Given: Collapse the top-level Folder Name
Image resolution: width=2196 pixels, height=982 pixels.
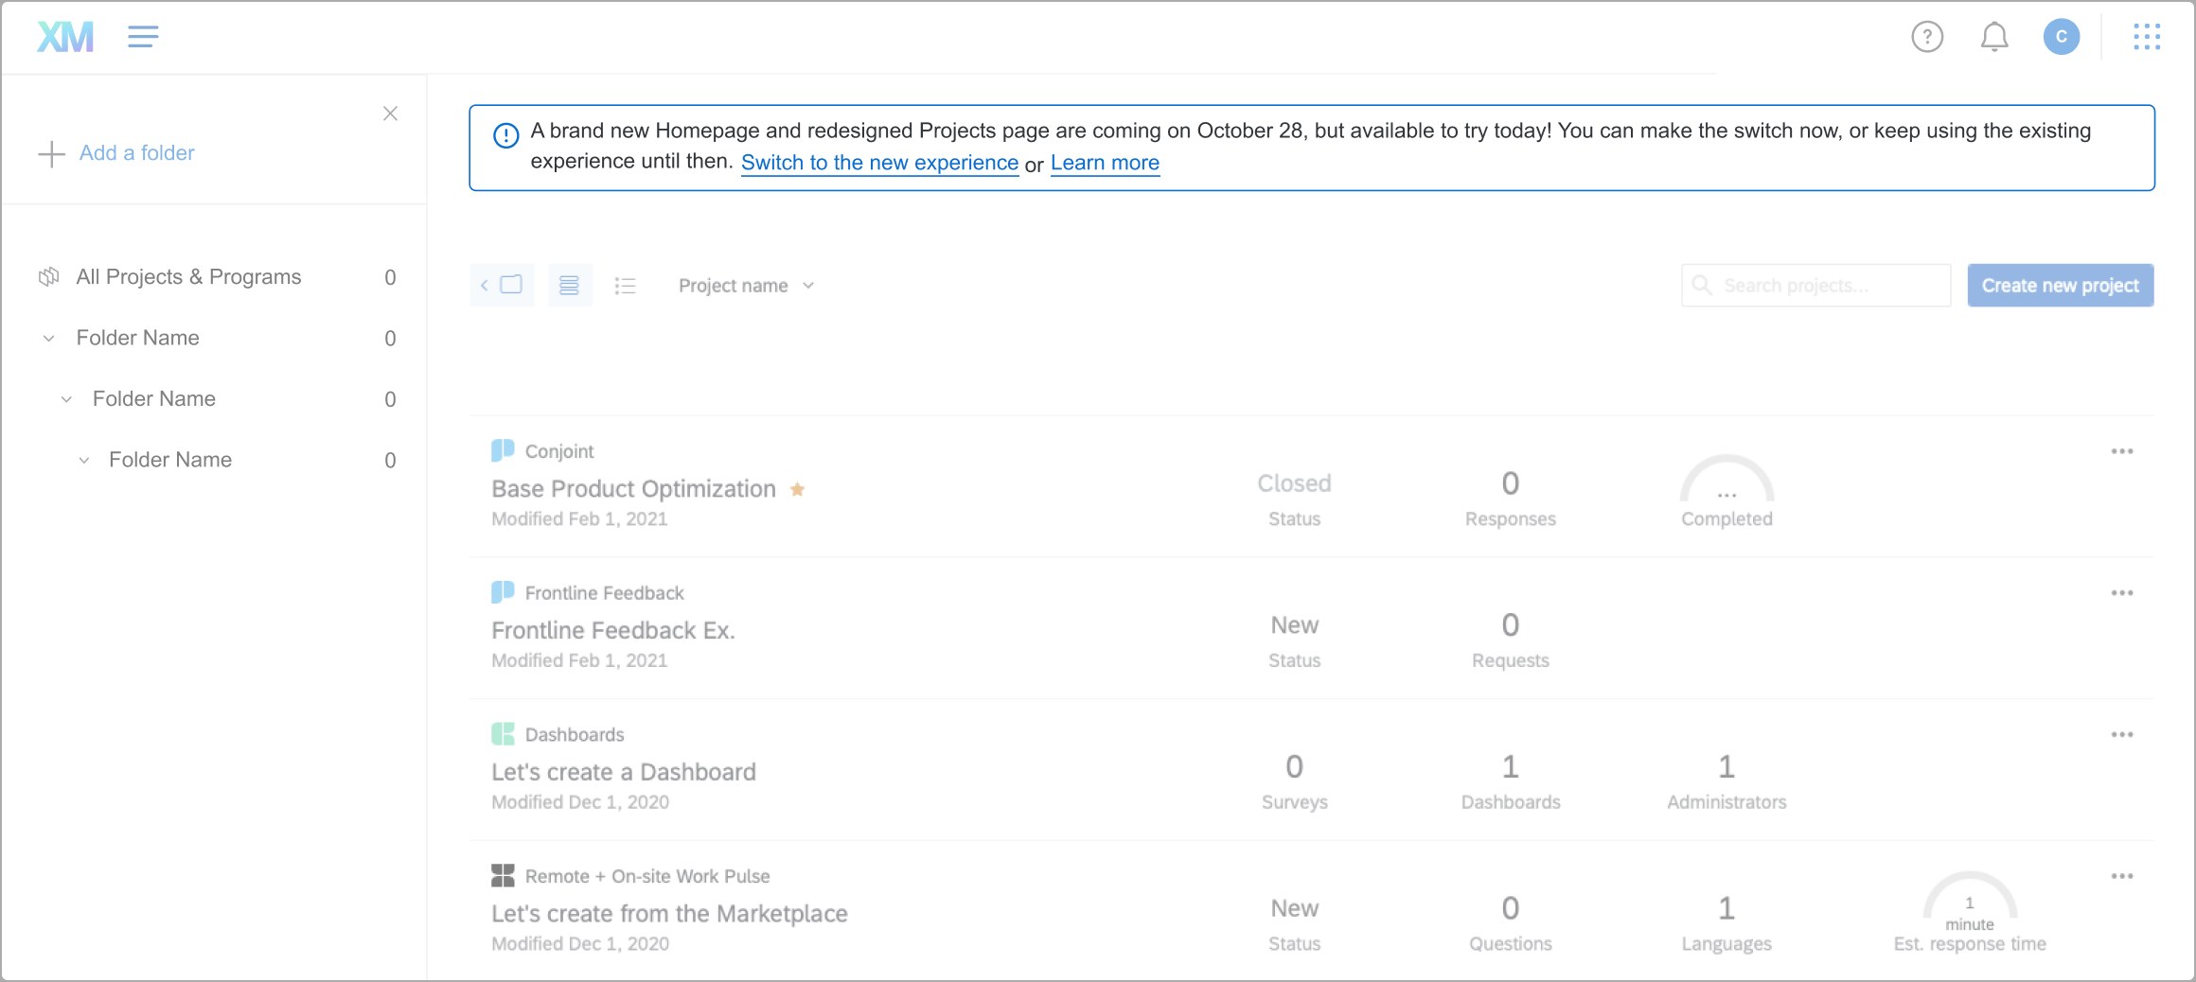Looking at the screenshot, I should tap(49, 339).
